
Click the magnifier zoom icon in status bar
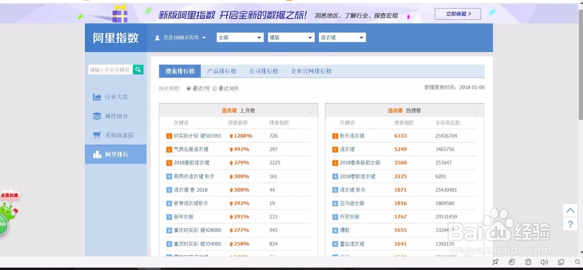pos(577,262)
